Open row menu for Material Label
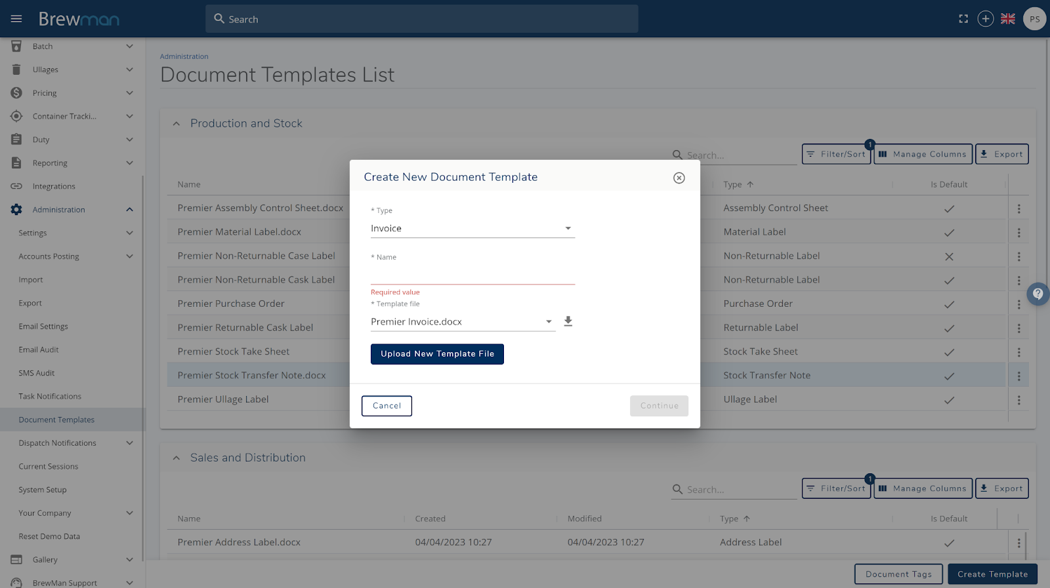The width and height of the screenshot is (1050, 588). [1018, 233]
